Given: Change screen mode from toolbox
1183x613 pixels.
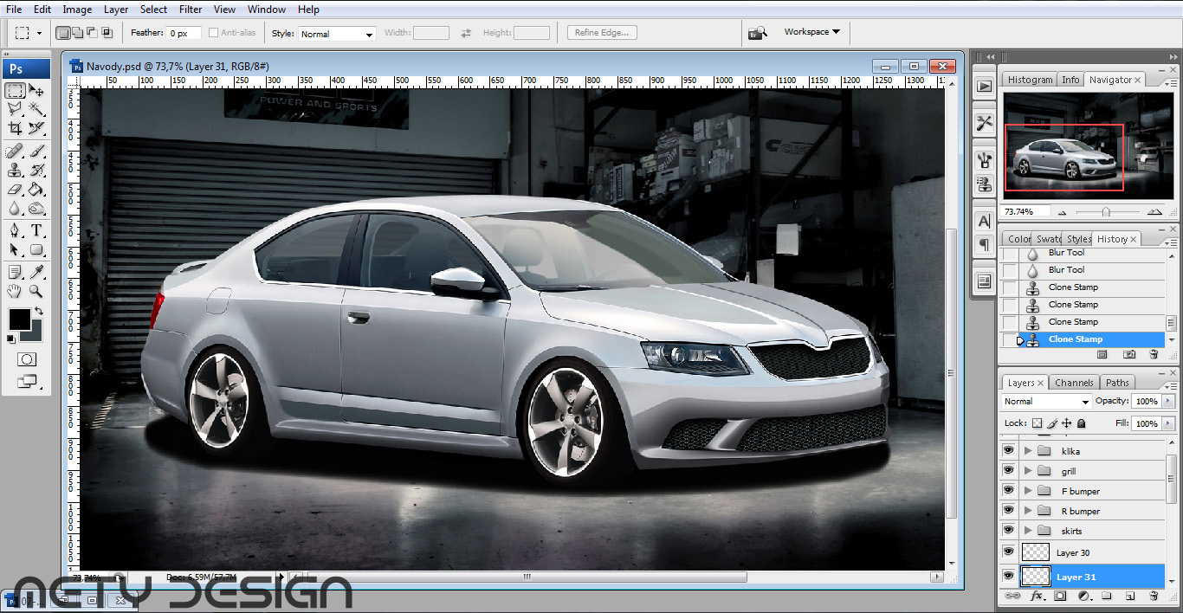Looking at the screenshot, I should click(x=26, y=380).
